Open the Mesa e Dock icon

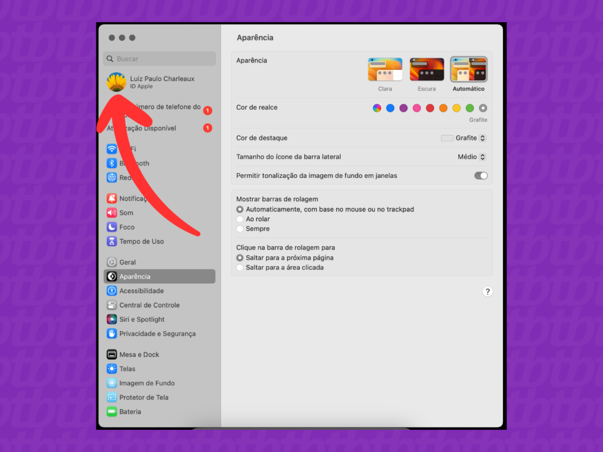pyautogui.click(x=111, y=354)
